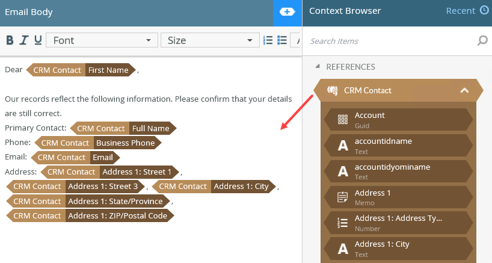Select the Account Guid field
Screen dimensions: 492x263
pyautogui.click(x=398, y=119)
